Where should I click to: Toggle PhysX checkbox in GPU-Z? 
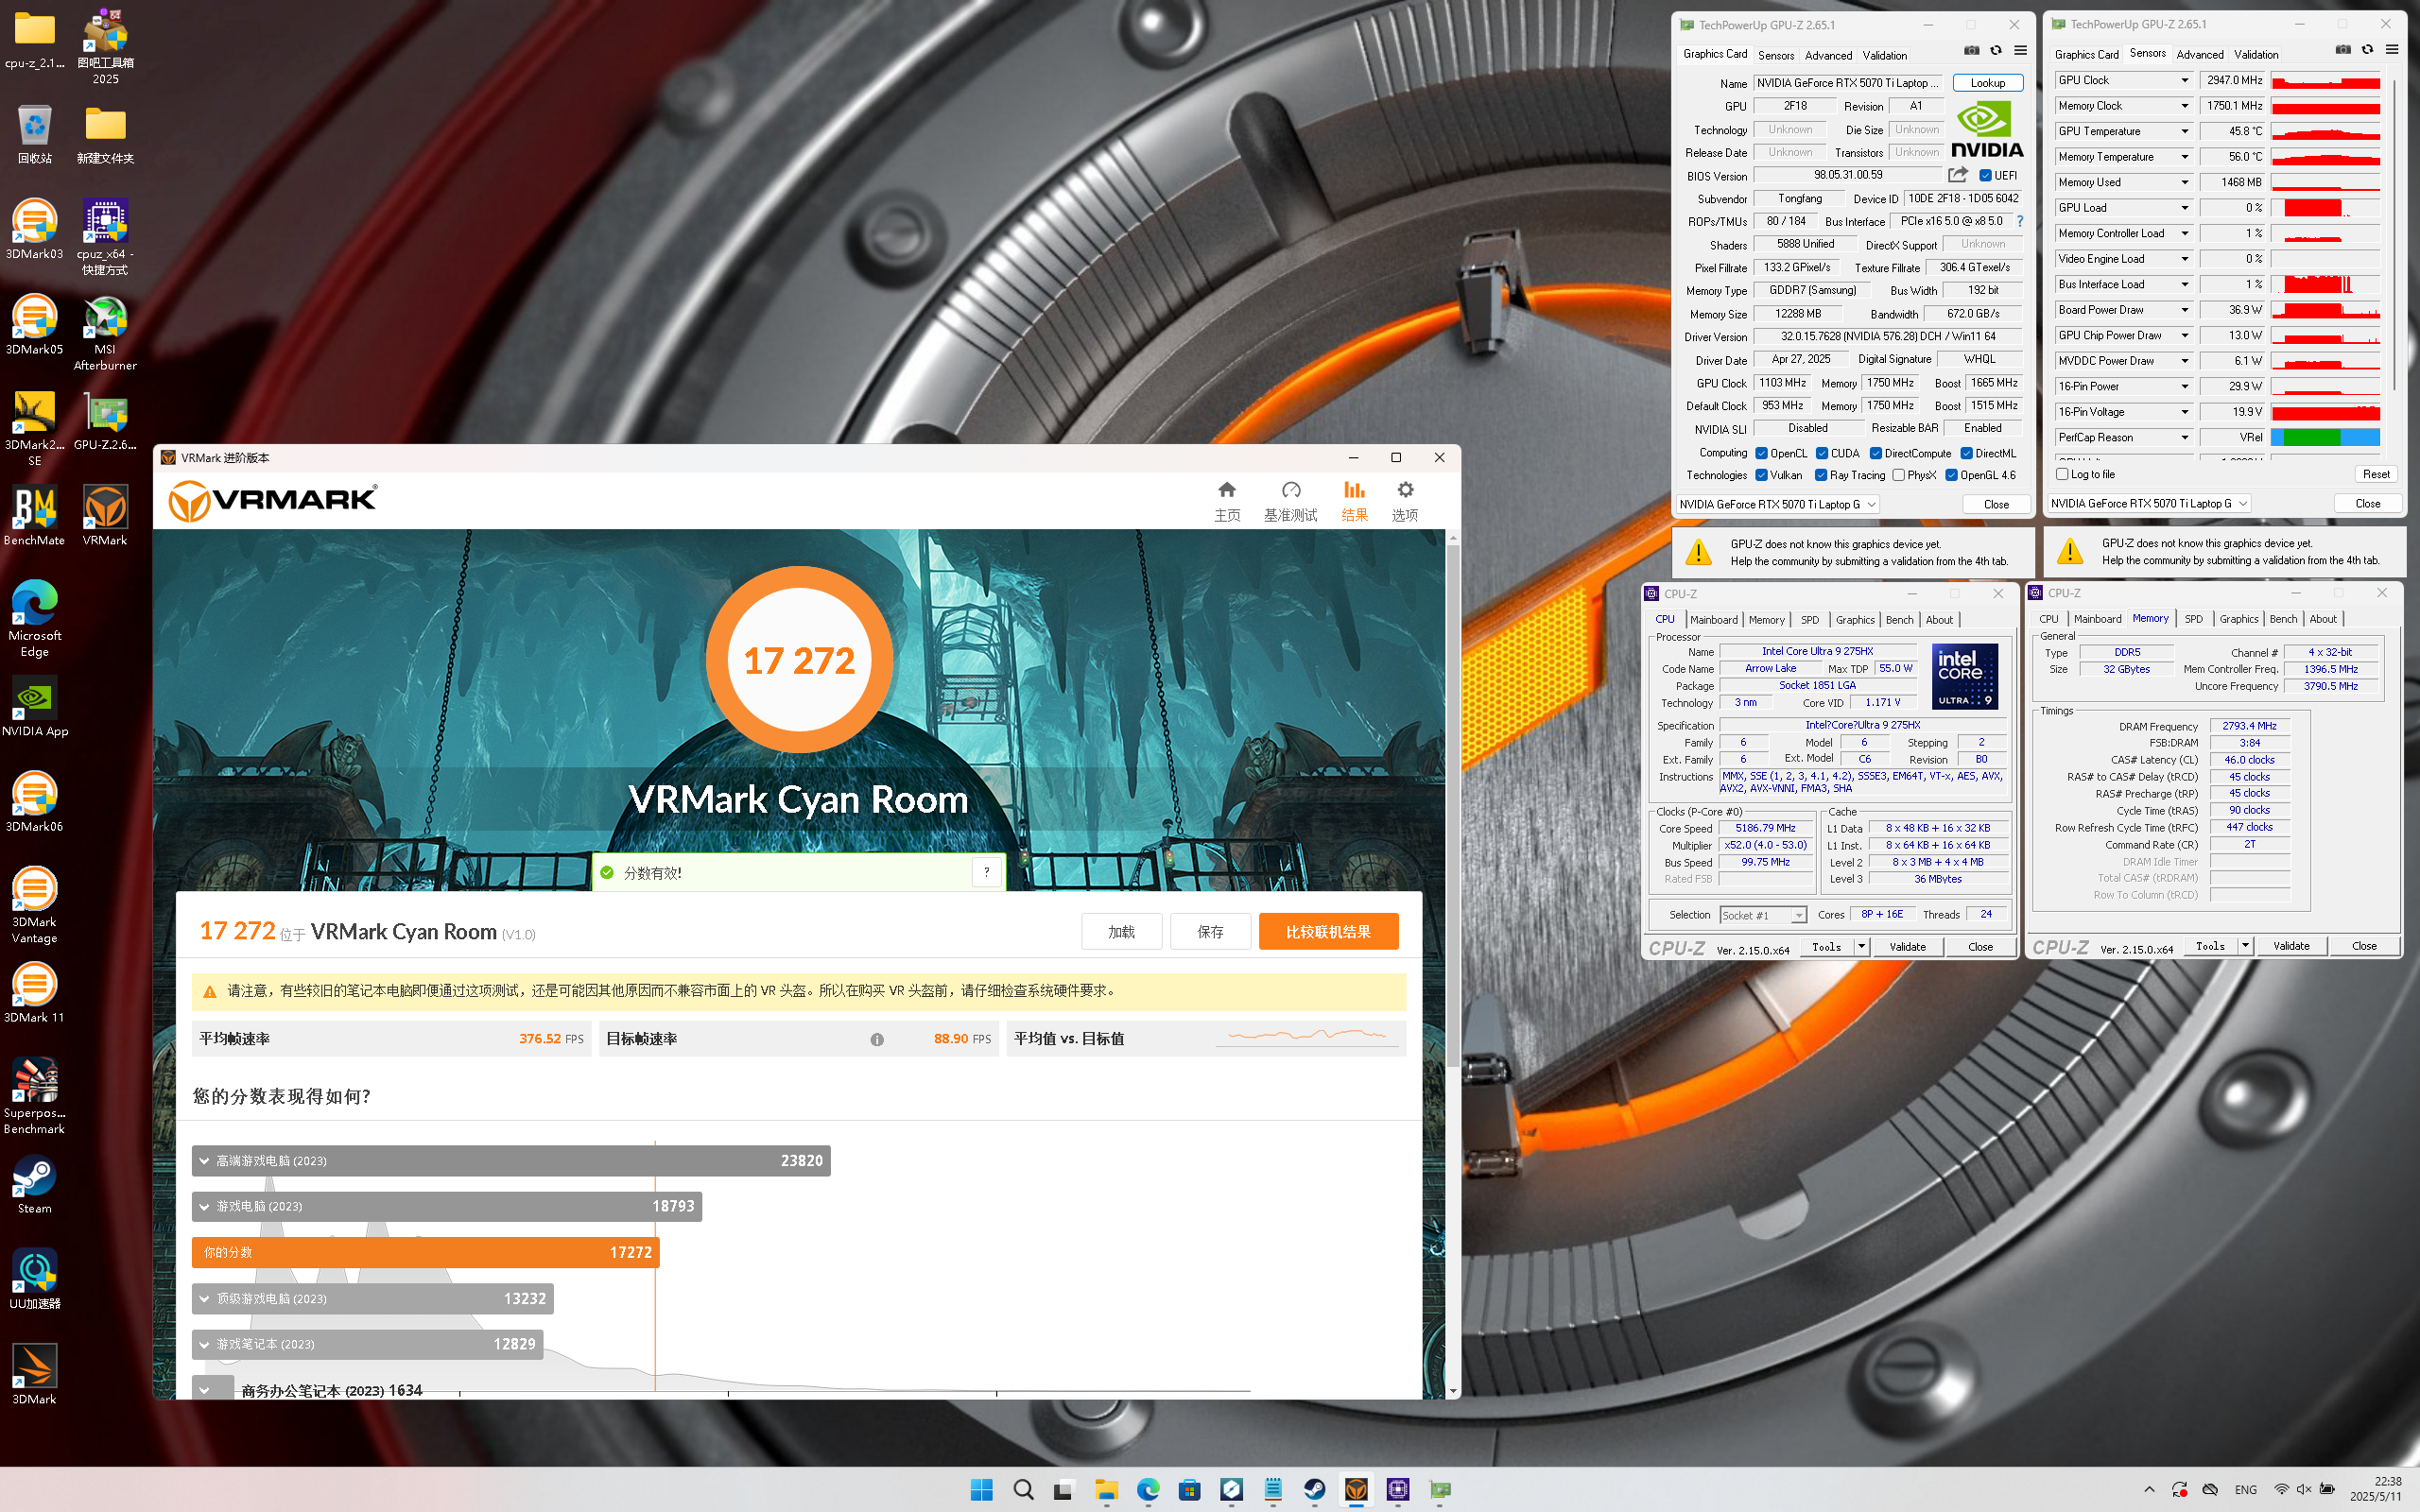[x=1898, y=476]
